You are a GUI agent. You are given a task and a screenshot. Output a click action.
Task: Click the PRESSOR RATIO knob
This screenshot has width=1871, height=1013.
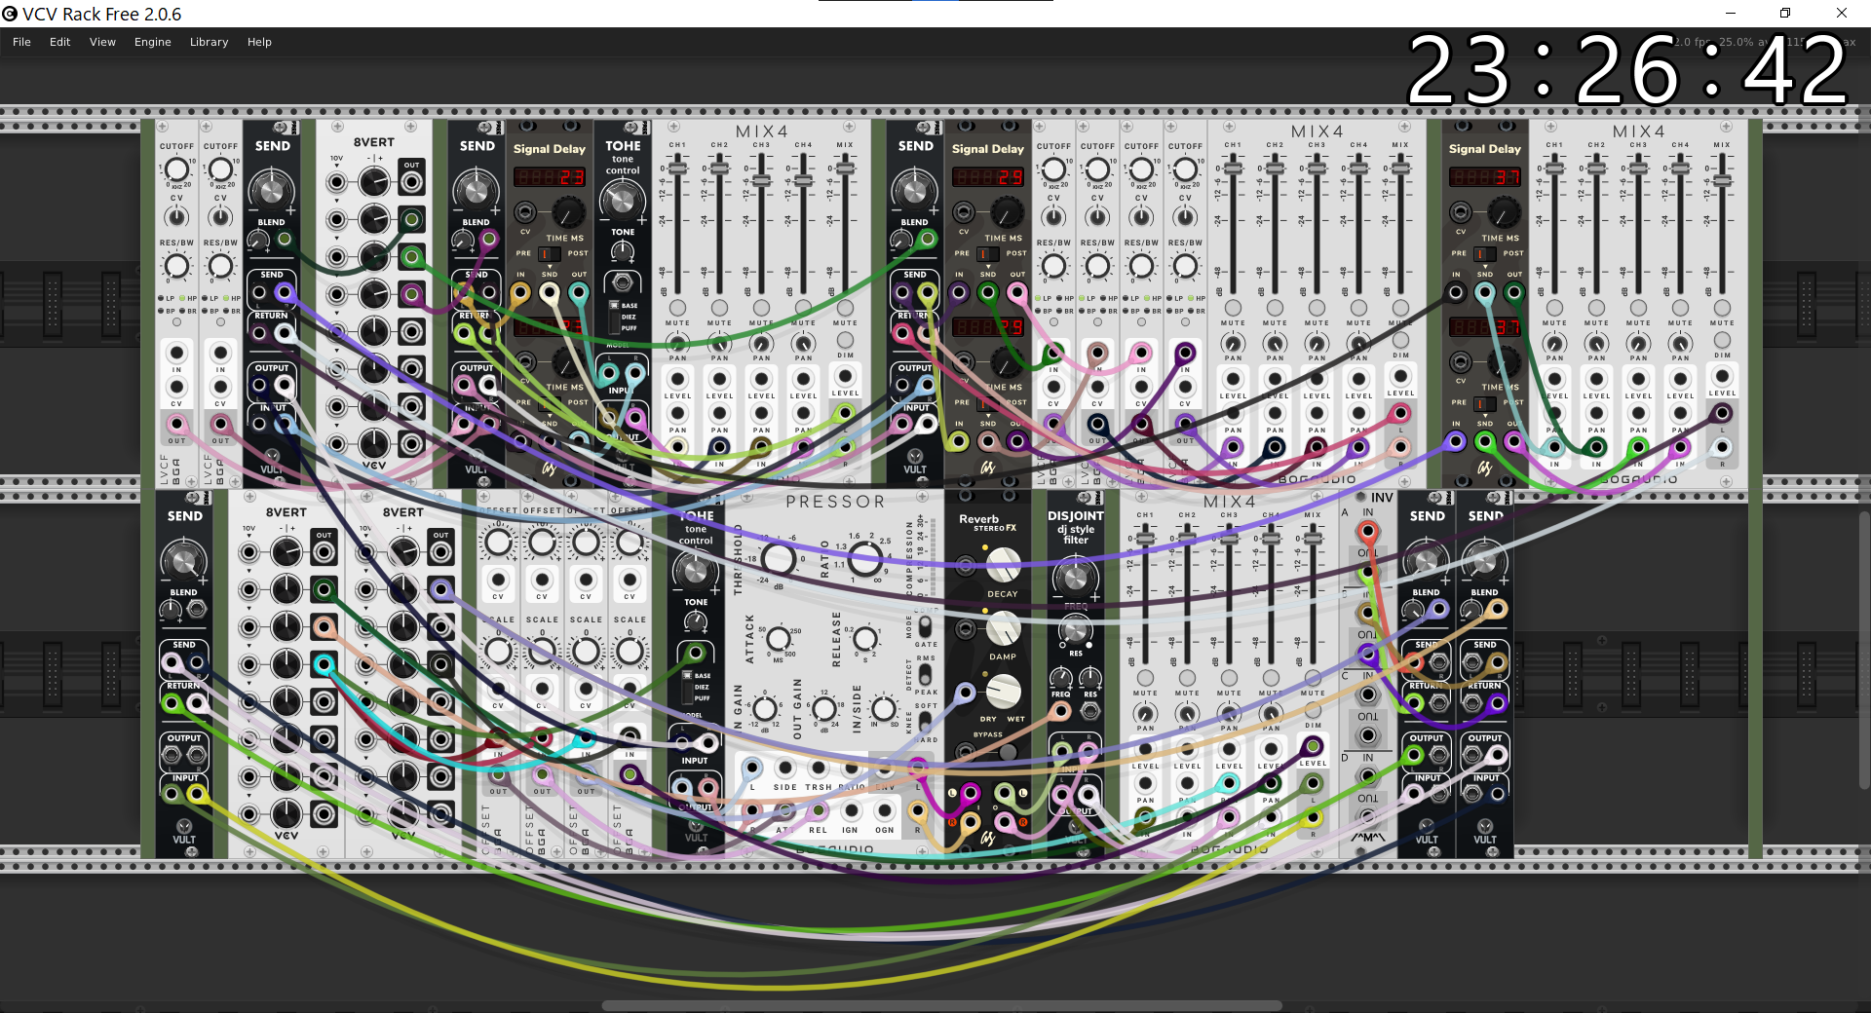pos(864,559)
